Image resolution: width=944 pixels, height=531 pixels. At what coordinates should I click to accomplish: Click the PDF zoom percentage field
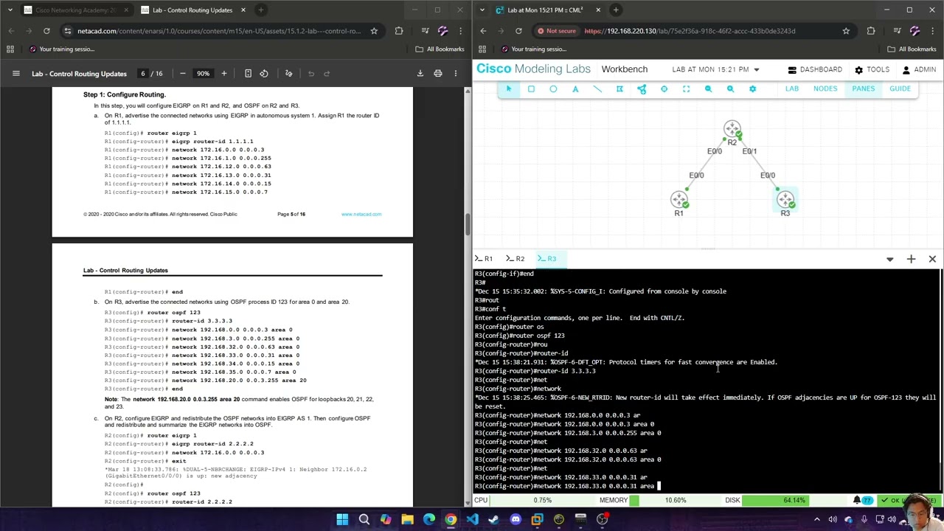203,73
